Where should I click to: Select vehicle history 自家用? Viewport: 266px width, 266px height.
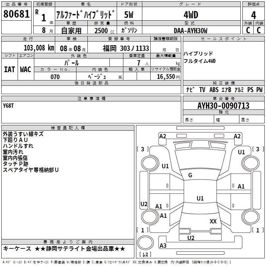71,31
